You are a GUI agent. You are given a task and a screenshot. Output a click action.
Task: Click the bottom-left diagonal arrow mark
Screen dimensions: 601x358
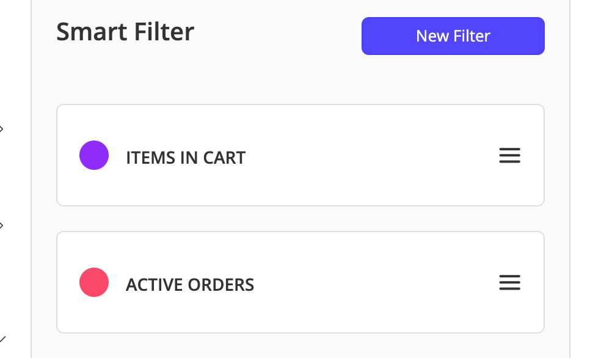coord(2,339)
